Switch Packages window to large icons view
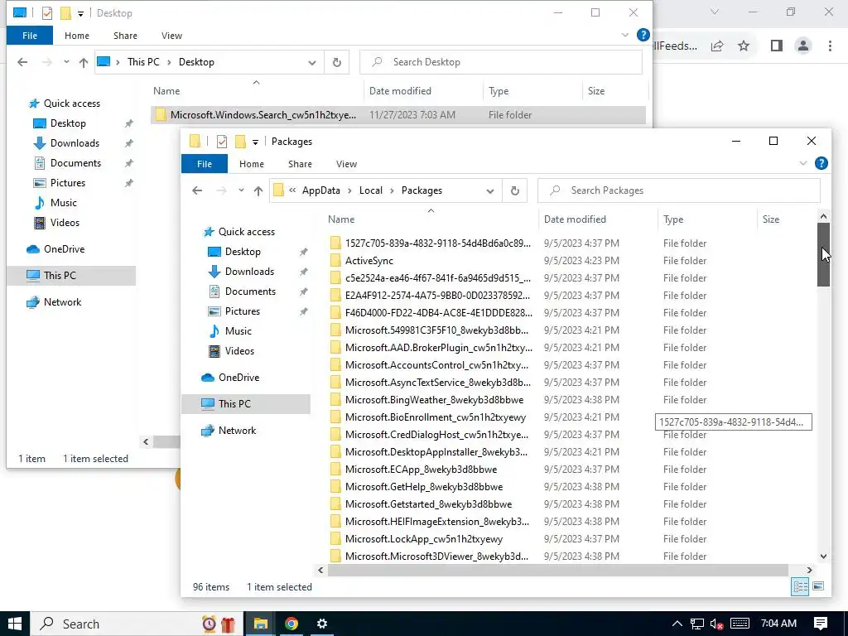848x636 pixels. (x=818, y=587)
